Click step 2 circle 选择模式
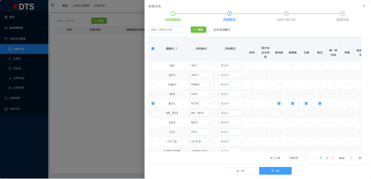371x179 pixels. (x=229, y=13)
